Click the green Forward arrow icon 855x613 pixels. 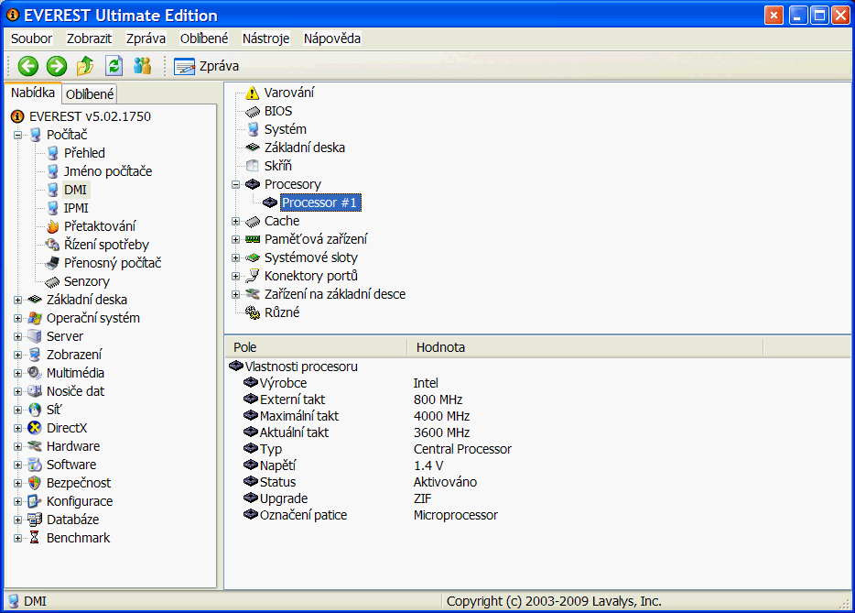57,66
